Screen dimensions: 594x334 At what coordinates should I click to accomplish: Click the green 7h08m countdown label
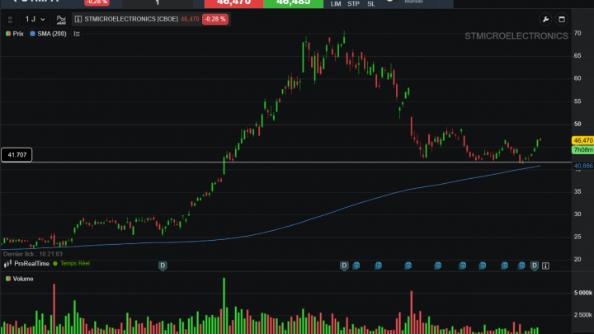click(x=582, y=150)
